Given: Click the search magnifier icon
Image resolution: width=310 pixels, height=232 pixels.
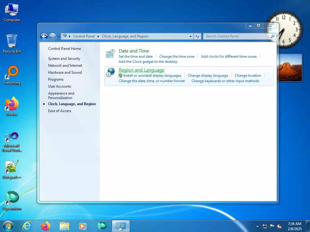Looking at the screenshot, I should 272,36.
